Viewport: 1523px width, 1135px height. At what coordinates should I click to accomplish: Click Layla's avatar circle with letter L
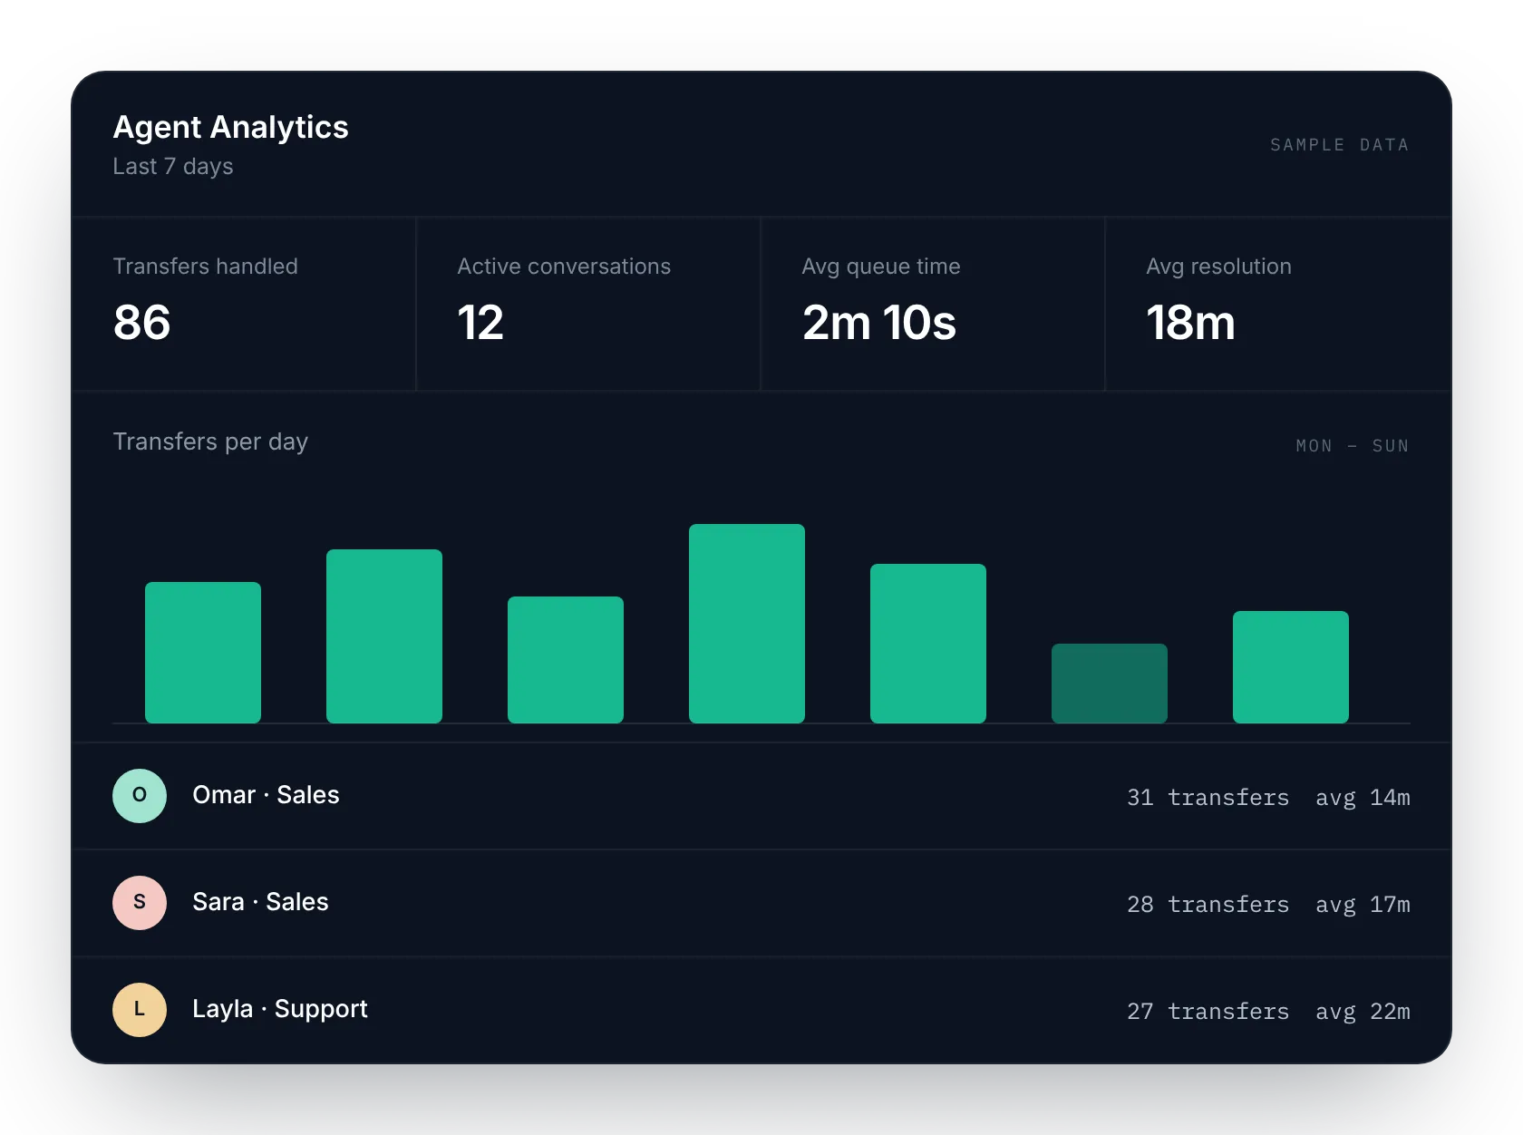(140, 1010)
